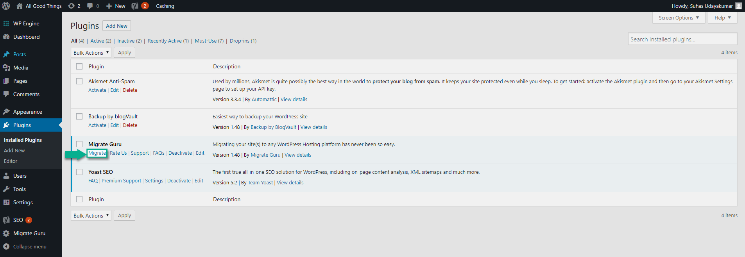Click the WordPress logo in admin bar

tap(6, 6)
